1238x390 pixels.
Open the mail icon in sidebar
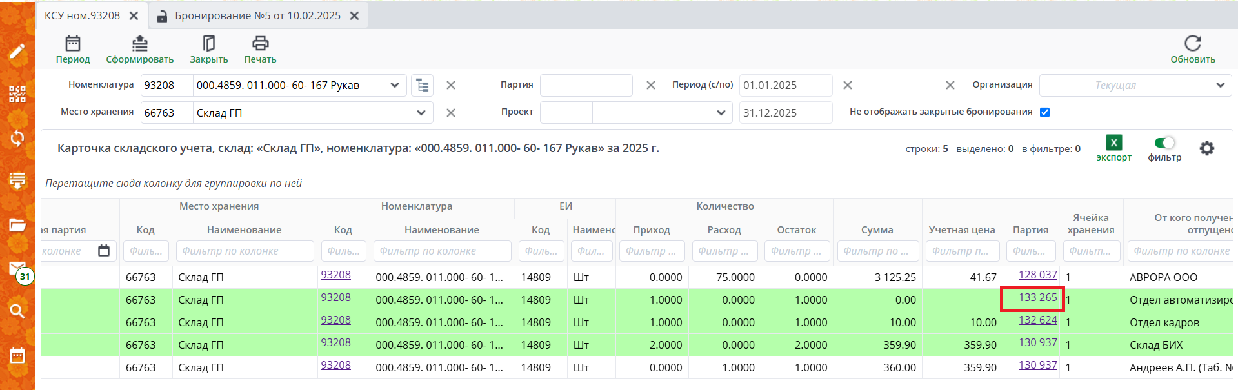click(x=17, y=268)
